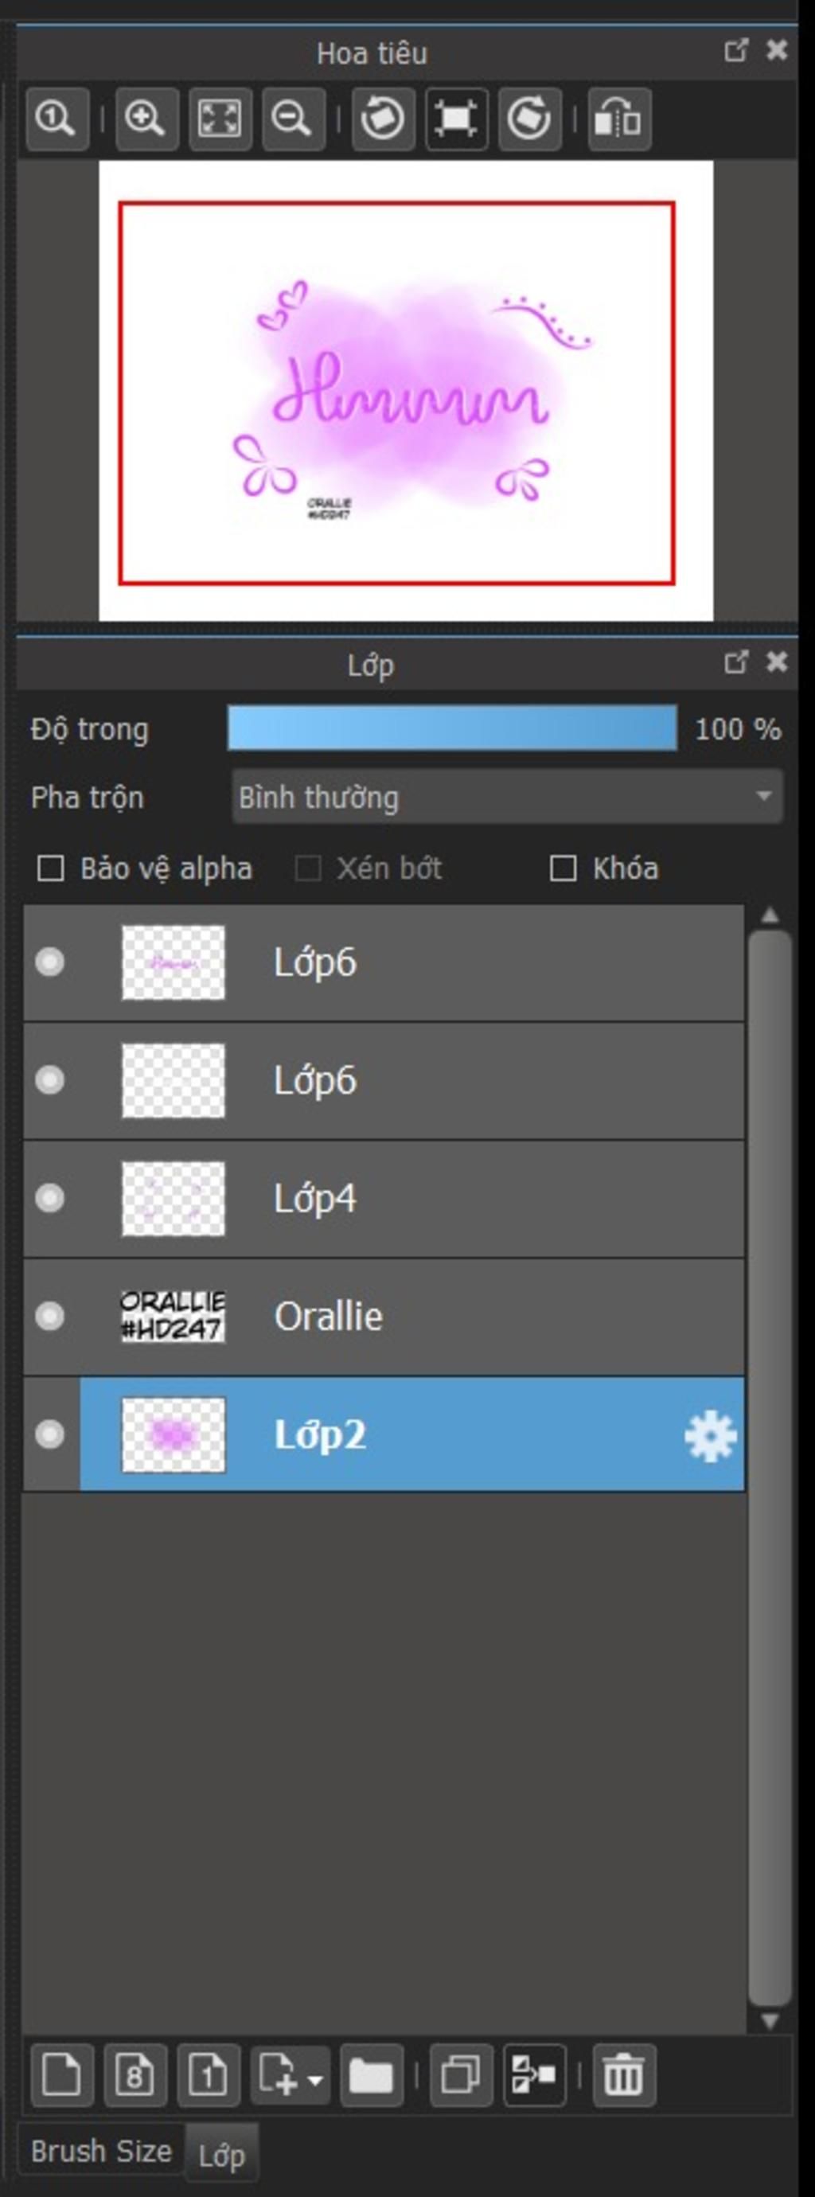Toggle visibility of Lớp4 layer
The width and height of the screenshot is (815, 2197).
click(49, 1198)
